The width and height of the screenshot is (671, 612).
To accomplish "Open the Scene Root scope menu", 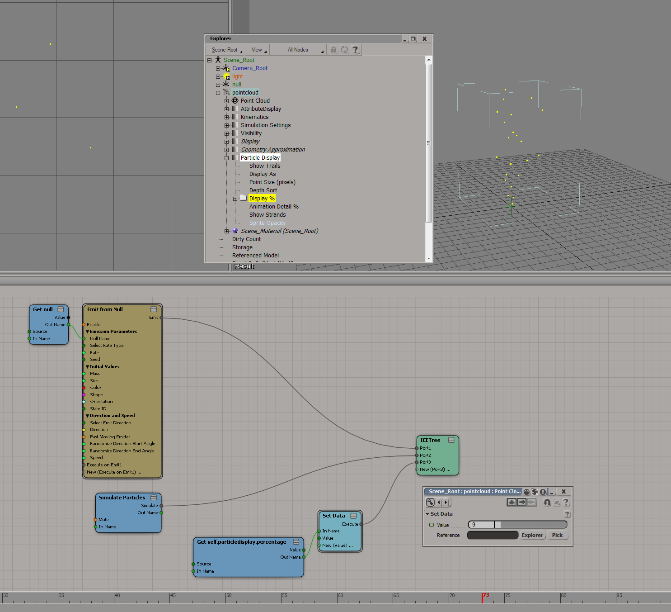I will pyautogui.click(x=225, y=50).
